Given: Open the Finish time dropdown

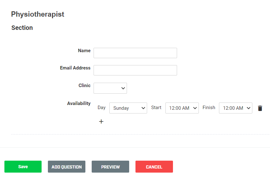Looking at the screenshot, I should 236,108.
